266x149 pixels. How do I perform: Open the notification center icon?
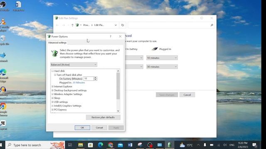coord(254,145)
